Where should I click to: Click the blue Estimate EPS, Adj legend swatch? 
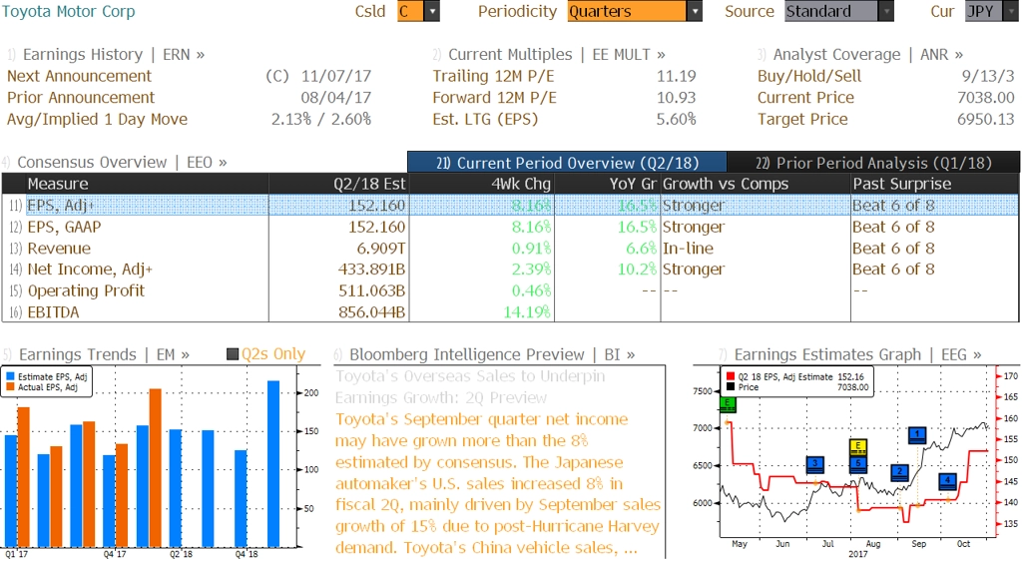(10, 377)
